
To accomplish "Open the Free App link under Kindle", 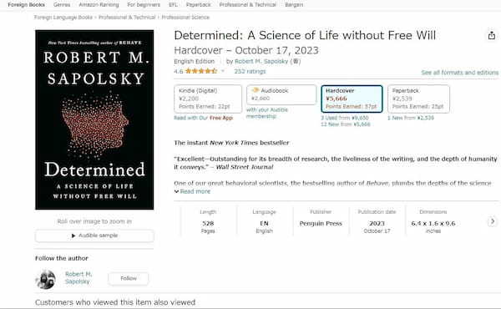I will (221, 118).
